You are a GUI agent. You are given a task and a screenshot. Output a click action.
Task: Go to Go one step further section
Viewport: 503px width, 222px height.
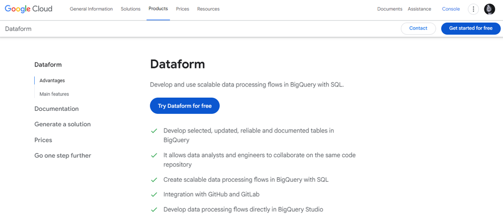click(63, 156)
